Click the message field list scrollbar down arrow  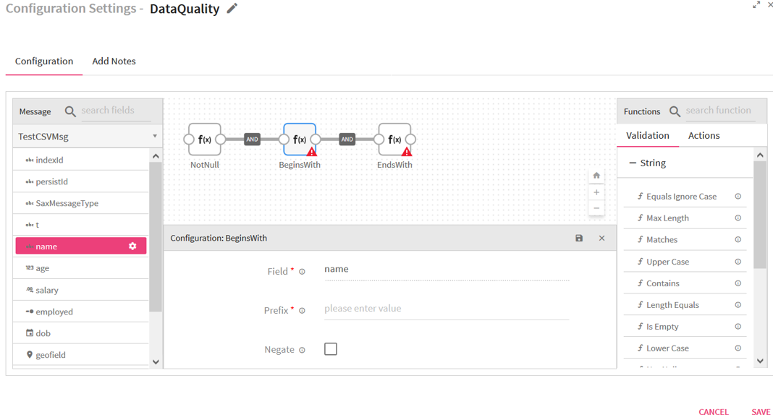tap(156, 362)
